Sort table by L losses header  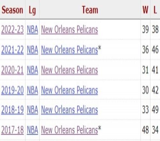(x=155, y=10)
